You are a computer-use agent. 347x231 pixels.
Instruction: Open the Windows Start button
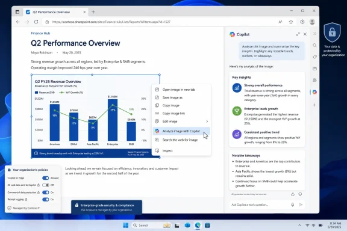pos(125,225)
